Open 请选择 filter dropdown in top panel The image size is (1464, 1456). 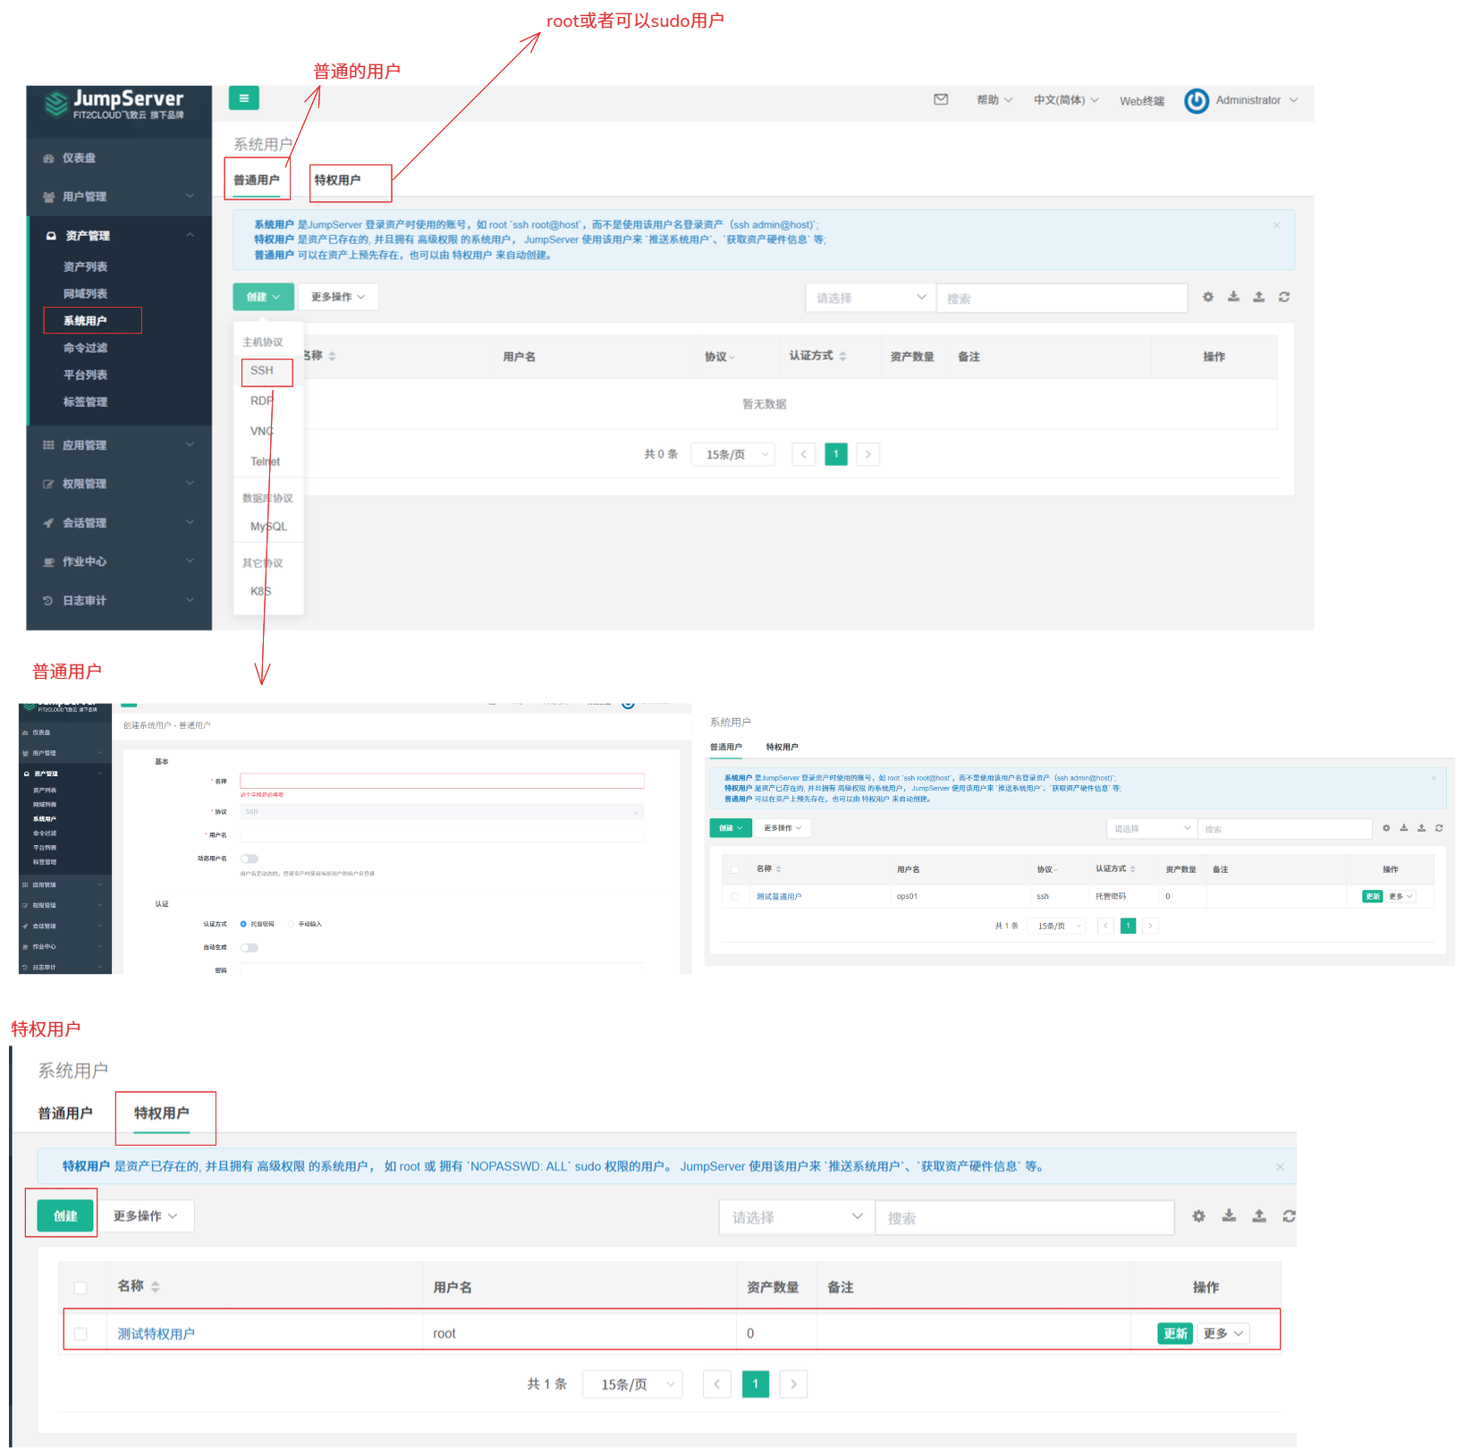871,298
